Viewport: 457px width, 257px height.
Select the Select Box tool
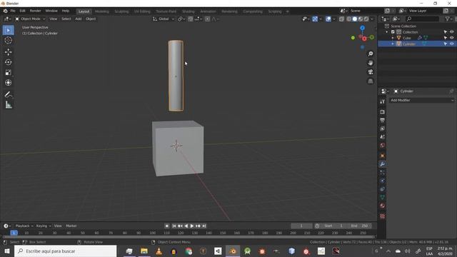(8, 30)
